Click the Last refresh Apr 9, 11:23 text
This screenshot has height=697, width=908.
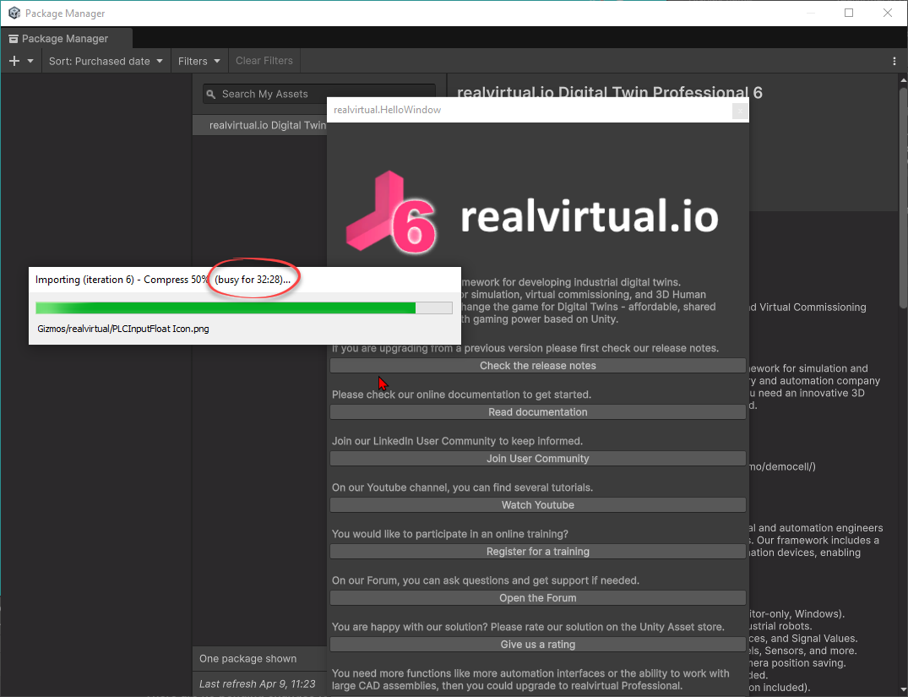click(x=257, y=683)
